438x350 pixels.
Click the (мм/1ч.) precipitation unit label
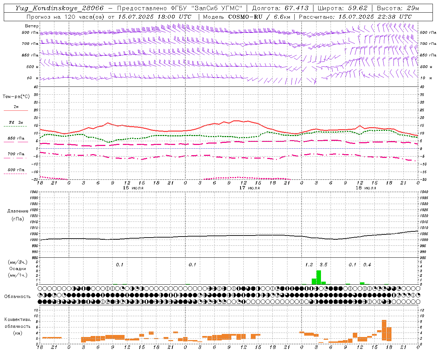coord(18,275)
